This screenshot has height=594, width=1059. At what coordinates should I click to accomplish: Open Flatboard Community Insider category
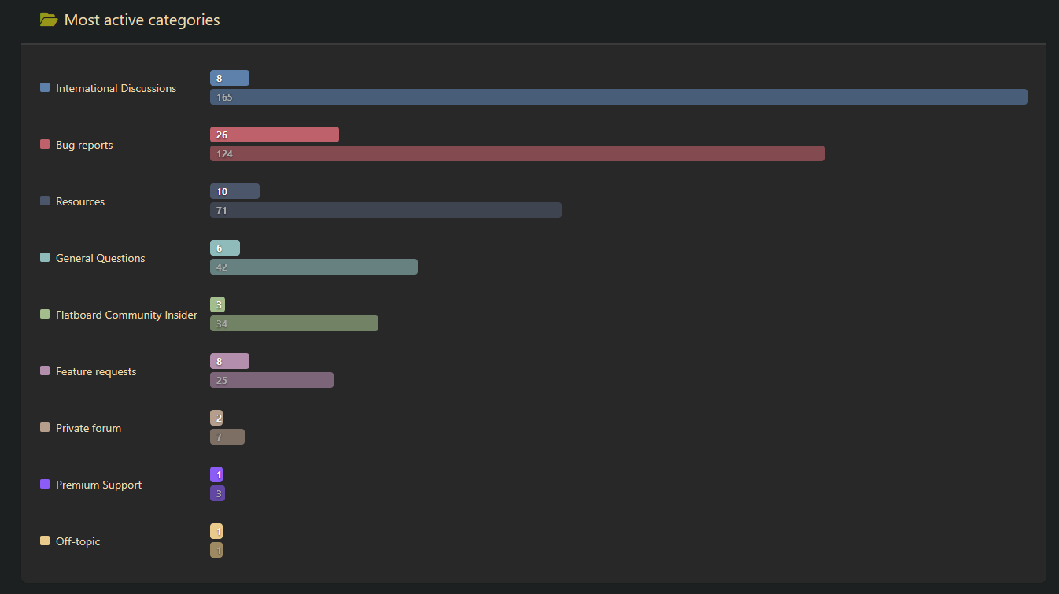coord(126,315)
